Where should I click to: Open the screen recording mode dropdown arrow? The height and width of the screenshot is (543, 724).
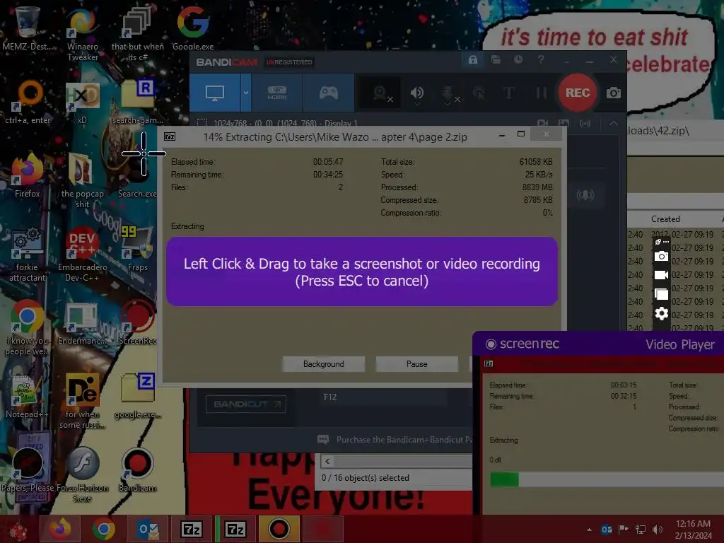246,93
